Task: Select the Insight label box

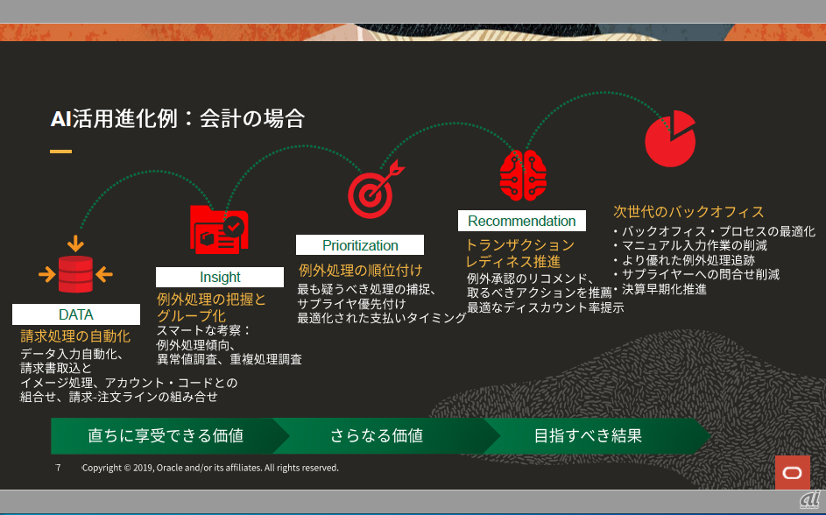Action: 220,278
